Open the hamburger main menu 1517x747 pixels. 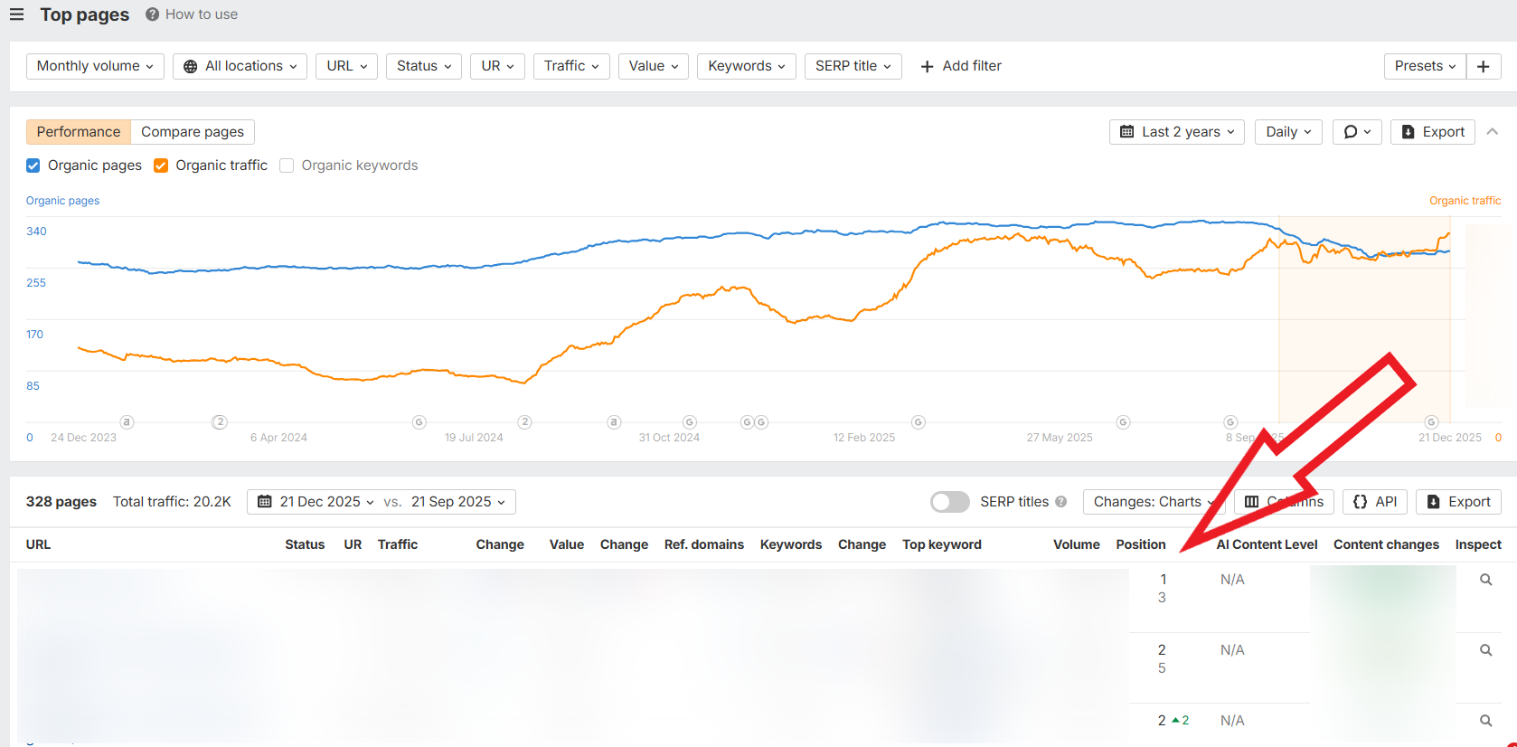tap(16, 14)
